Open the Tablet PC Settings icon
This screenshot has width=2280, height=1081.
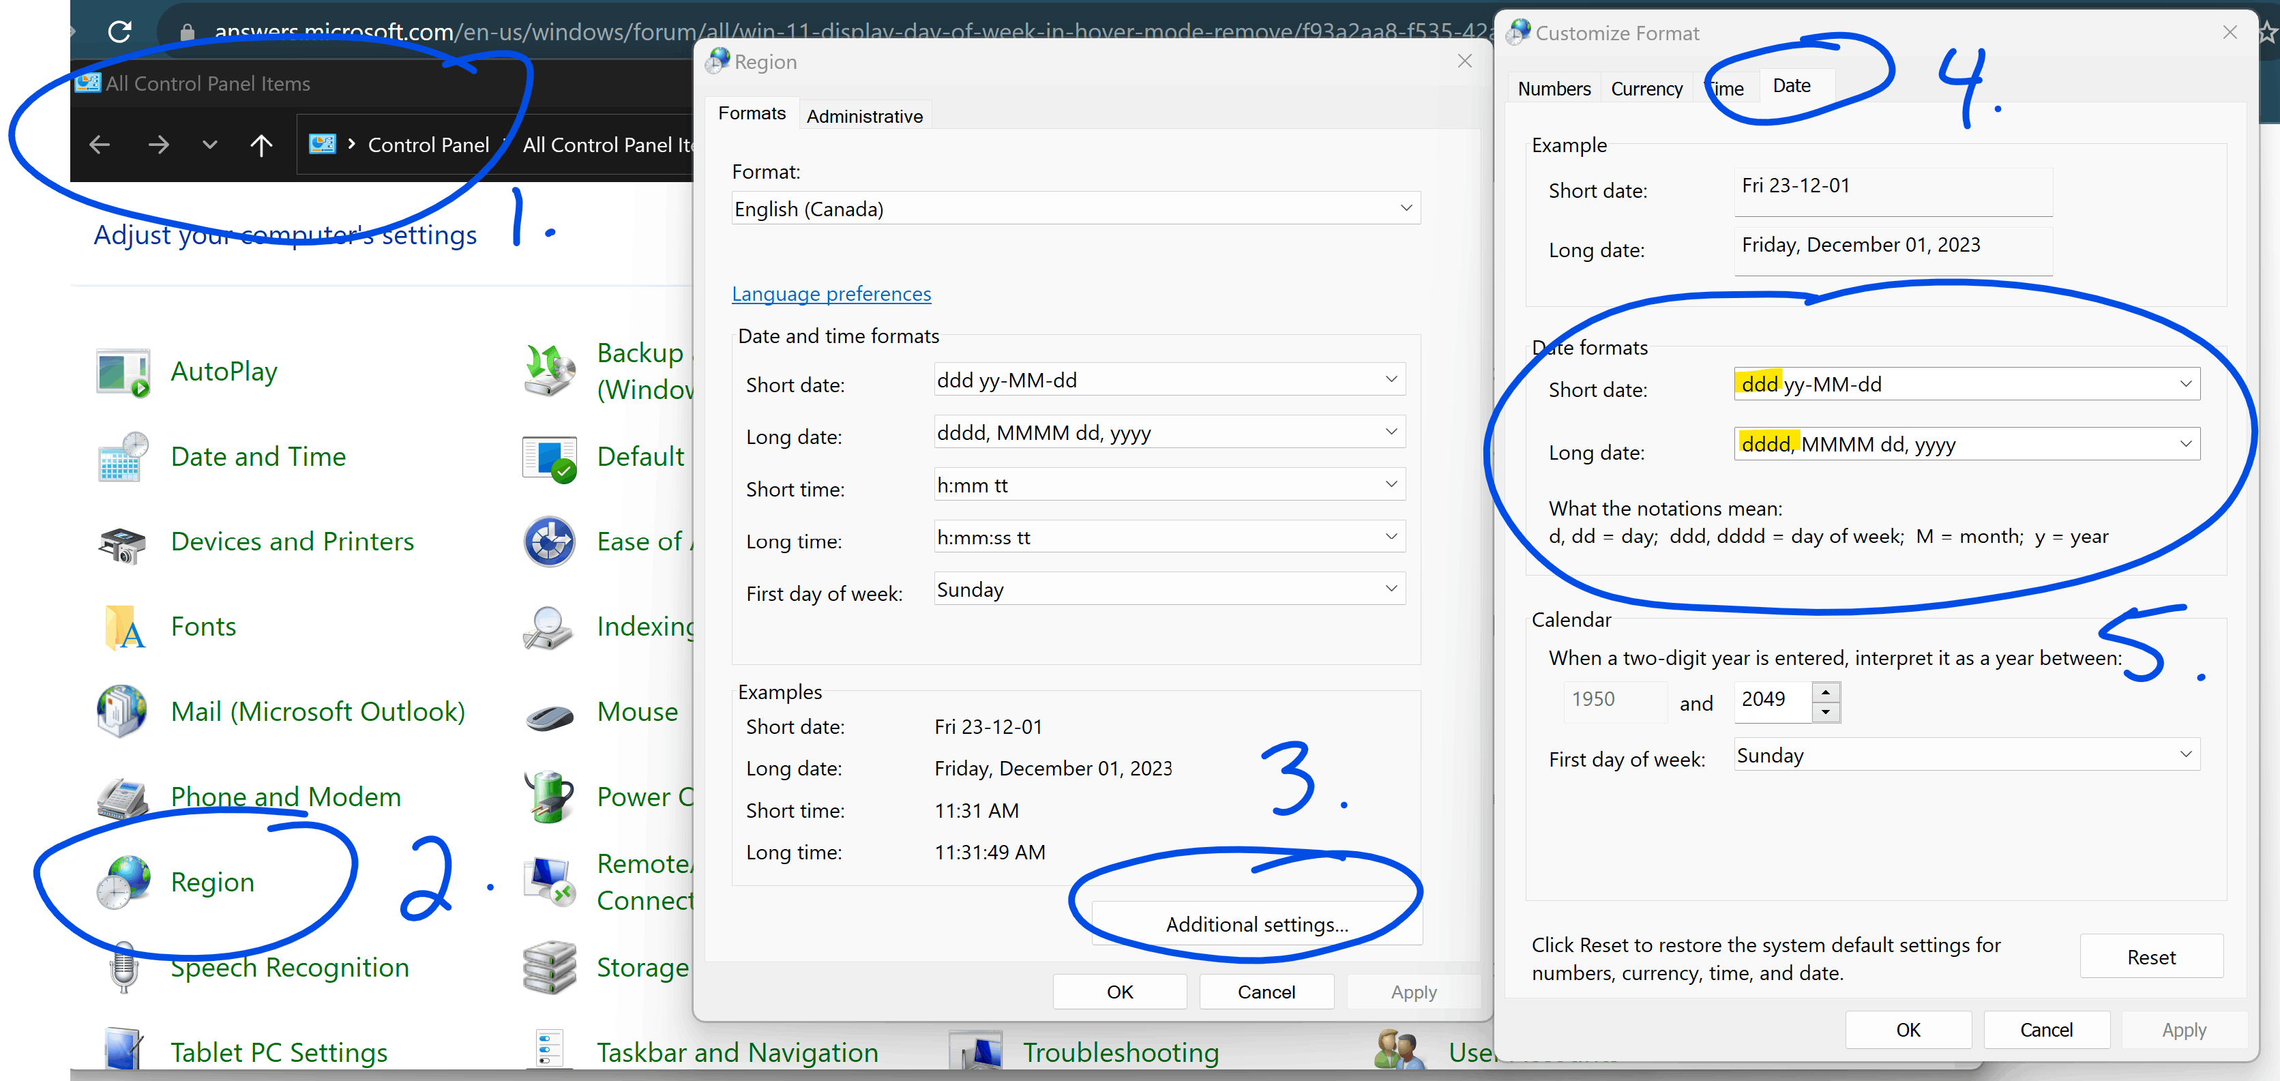coord(123,1050)
